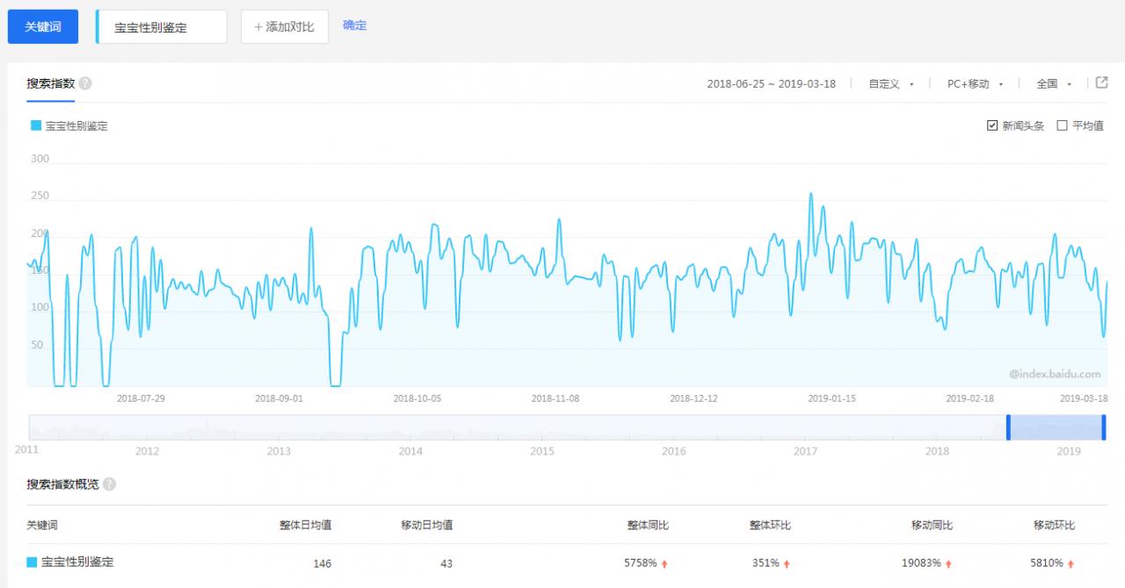Viewport: 1125px width, 588px height.
Task: Toggle the 宝宝性别鉴定 chart legend swatch
Action: tap(36, 125)
